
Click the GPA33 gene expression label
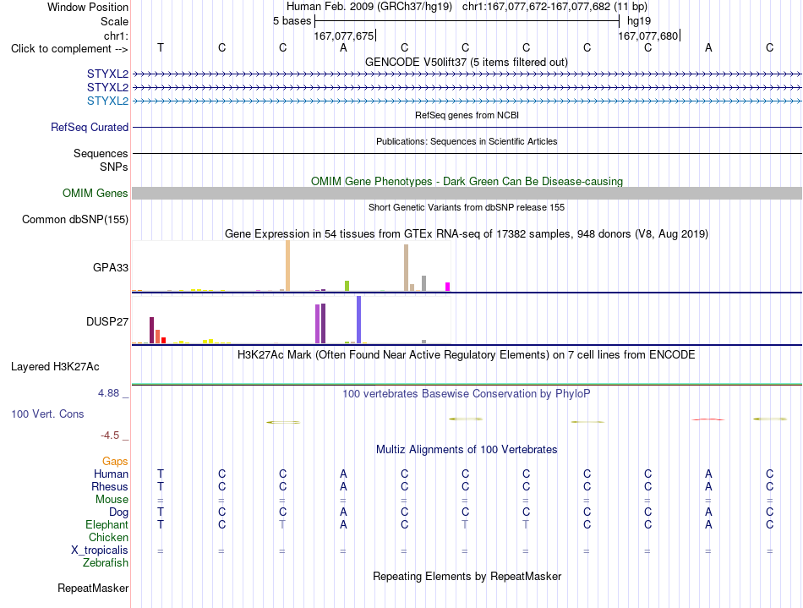(111, 267)
